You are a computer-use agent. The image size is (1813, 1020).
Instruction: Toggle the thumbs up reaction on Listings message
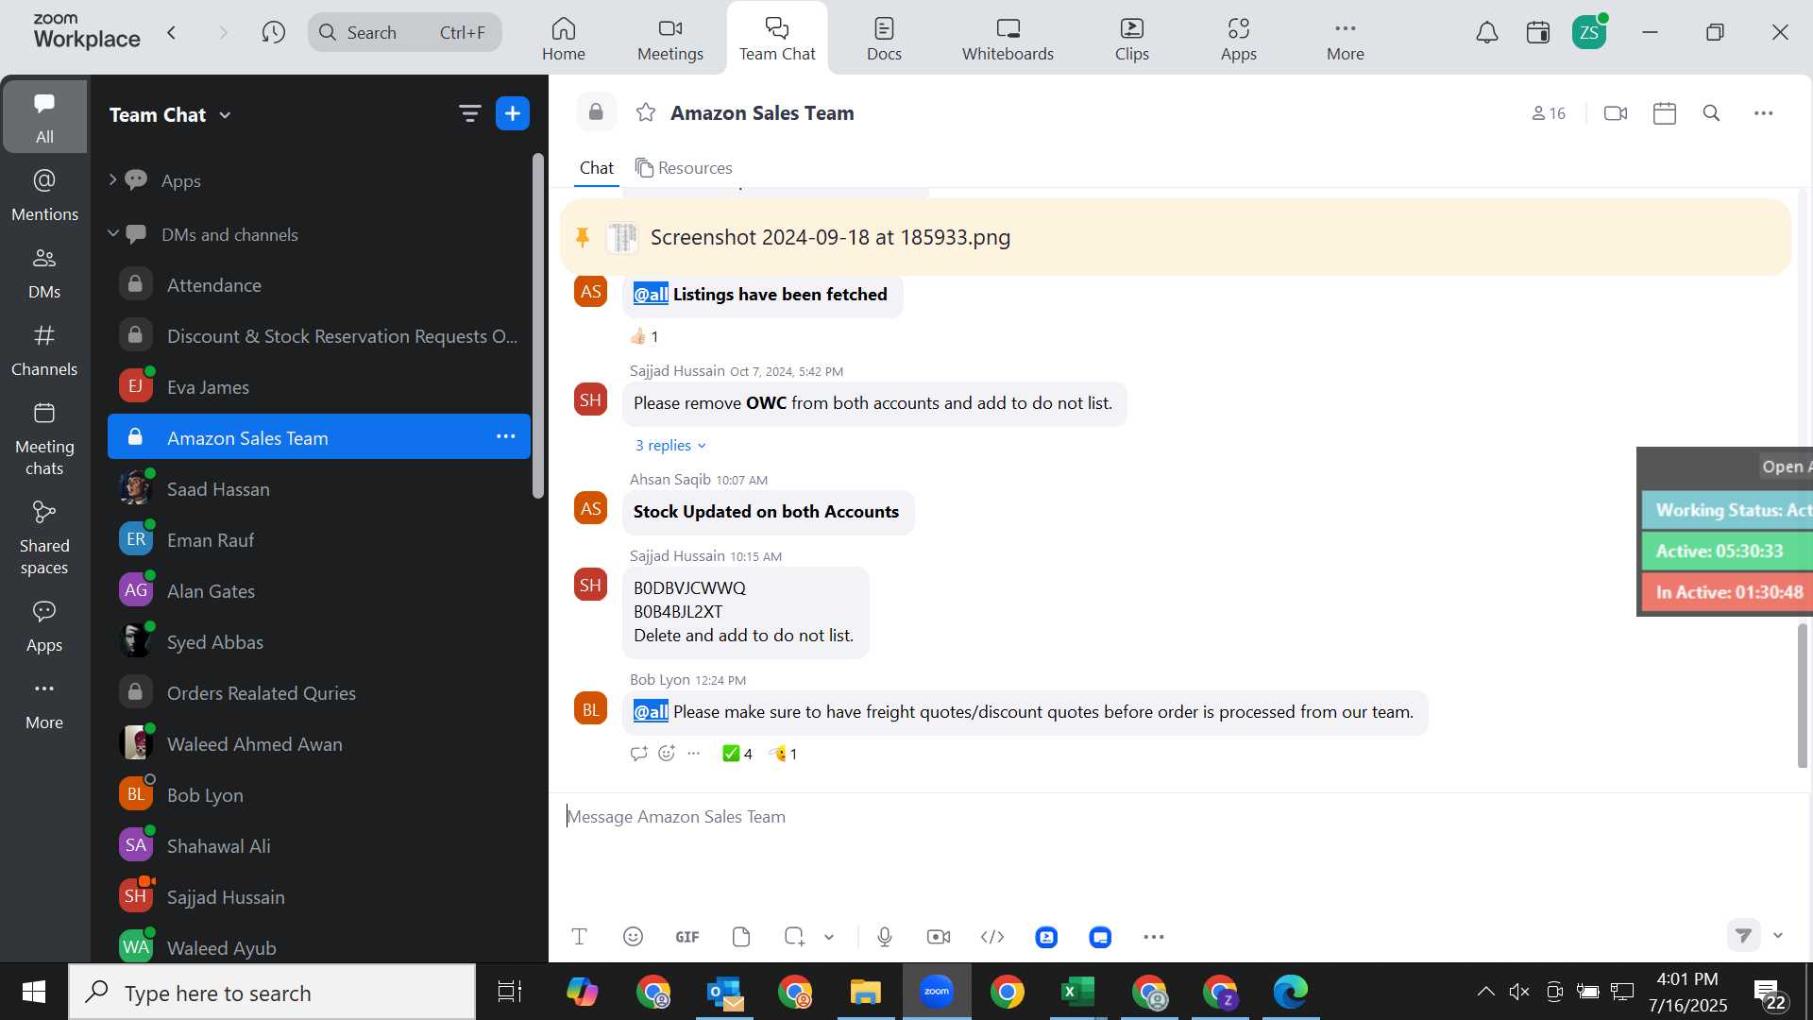[x=644, y=336]
